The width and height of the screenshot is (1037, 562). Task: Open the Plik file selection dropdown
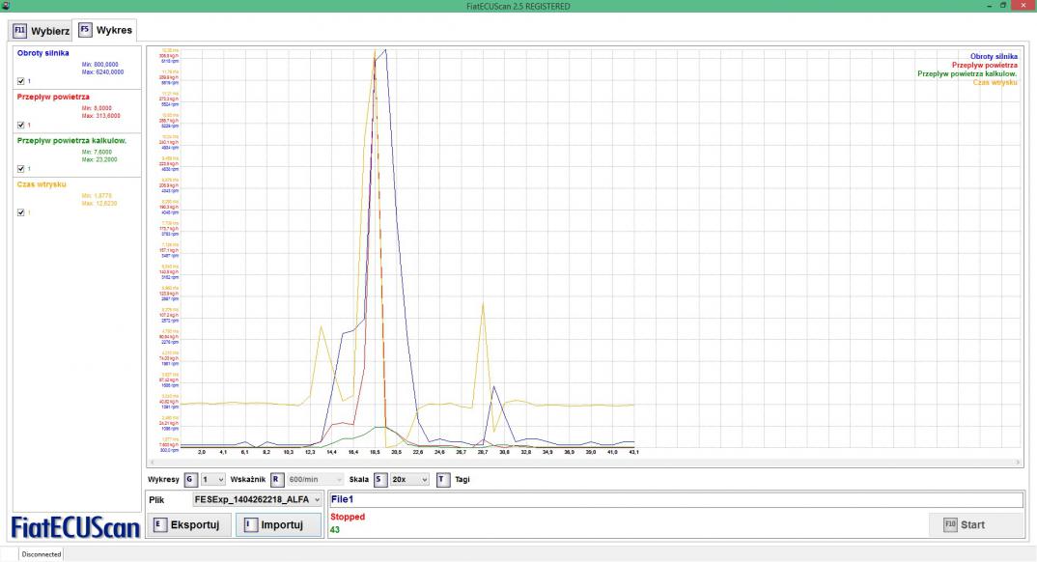click(257, 500)
